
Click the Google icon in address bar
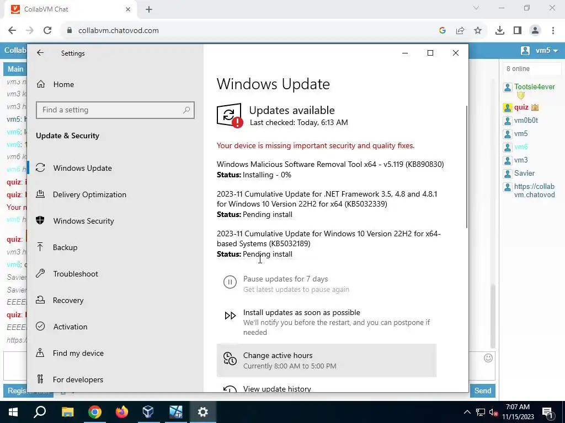(x=443, y=31)
